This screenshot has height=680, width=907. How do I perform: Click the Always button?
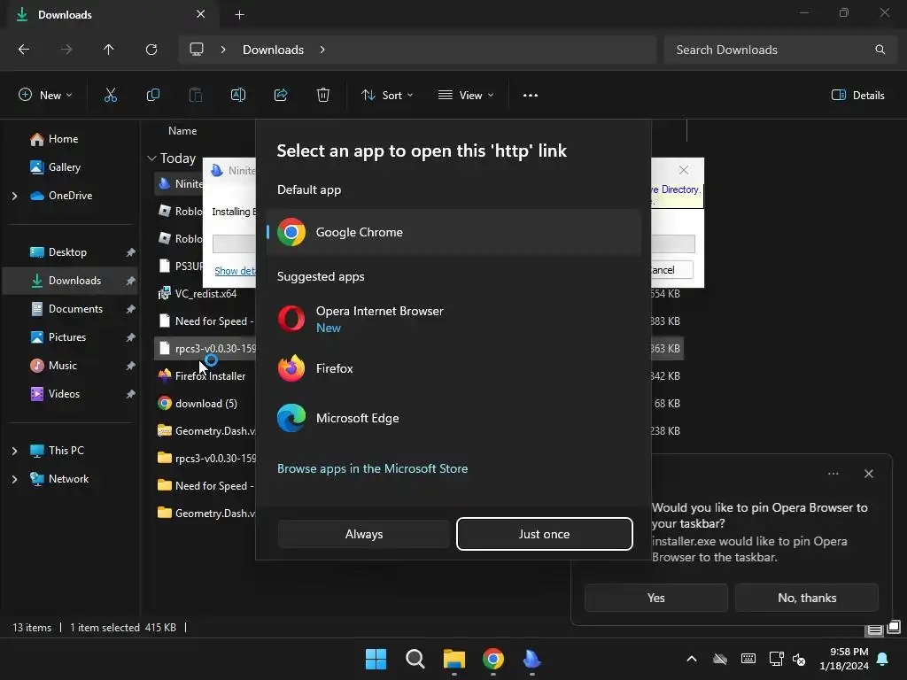click(364, 534)
